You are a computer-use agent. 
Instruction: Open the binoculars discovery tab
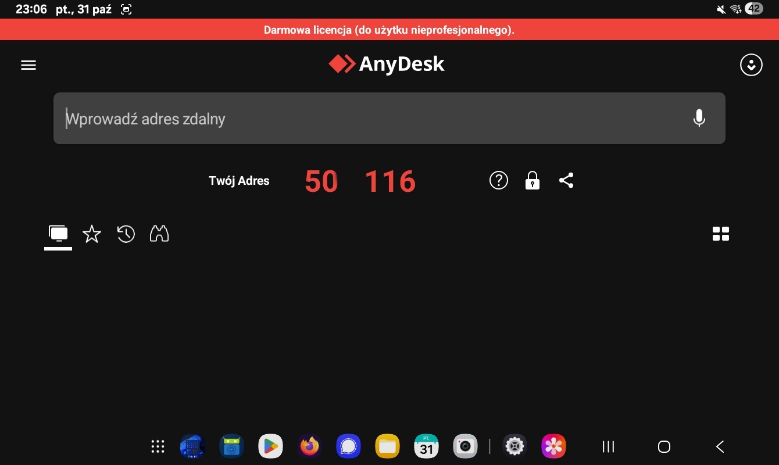pos(159,234)
